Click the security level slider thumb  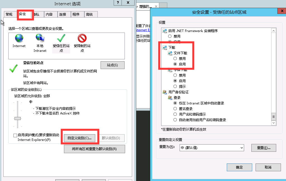point(18,118)
